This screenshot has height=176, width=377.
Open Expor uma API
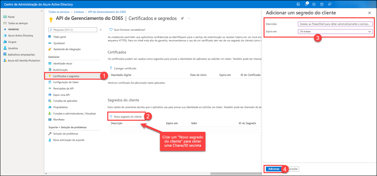tap(61, 95)
